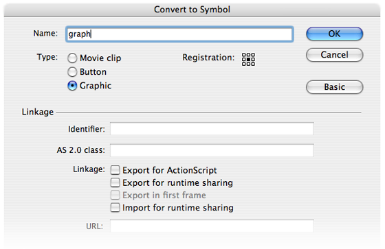The image size is (385, 249).
Task: Set registration point to top-center square
Action: (248, 55)
